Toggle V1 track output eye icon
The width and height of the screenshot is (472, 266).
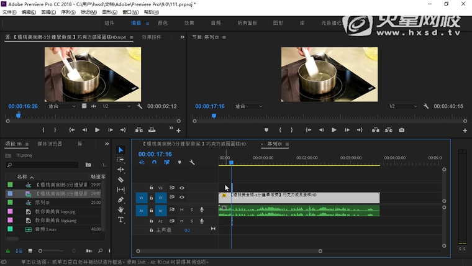point(182,198)
